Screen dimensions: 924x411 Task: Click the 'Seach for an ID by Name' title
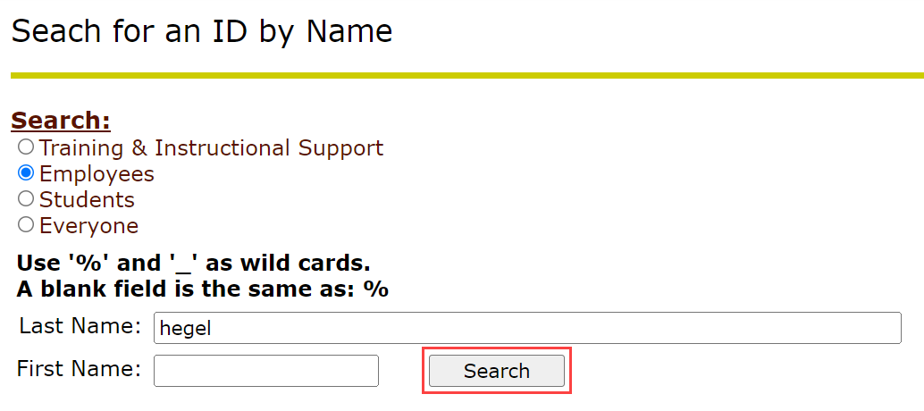pos(201,31)
